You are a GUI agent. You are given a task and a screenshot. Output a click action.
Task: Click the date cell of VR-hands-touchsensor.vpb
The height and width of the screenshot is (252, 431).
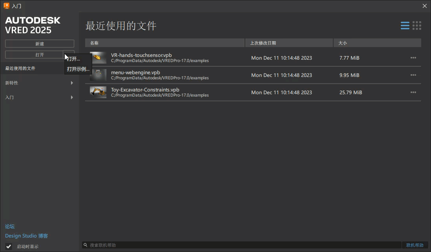281,58
